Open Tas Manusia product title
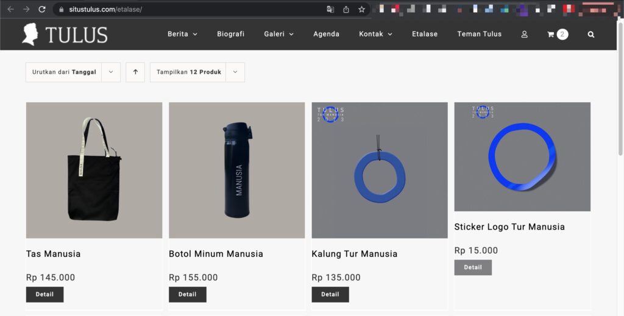624x316 pixels. (54, 254)
